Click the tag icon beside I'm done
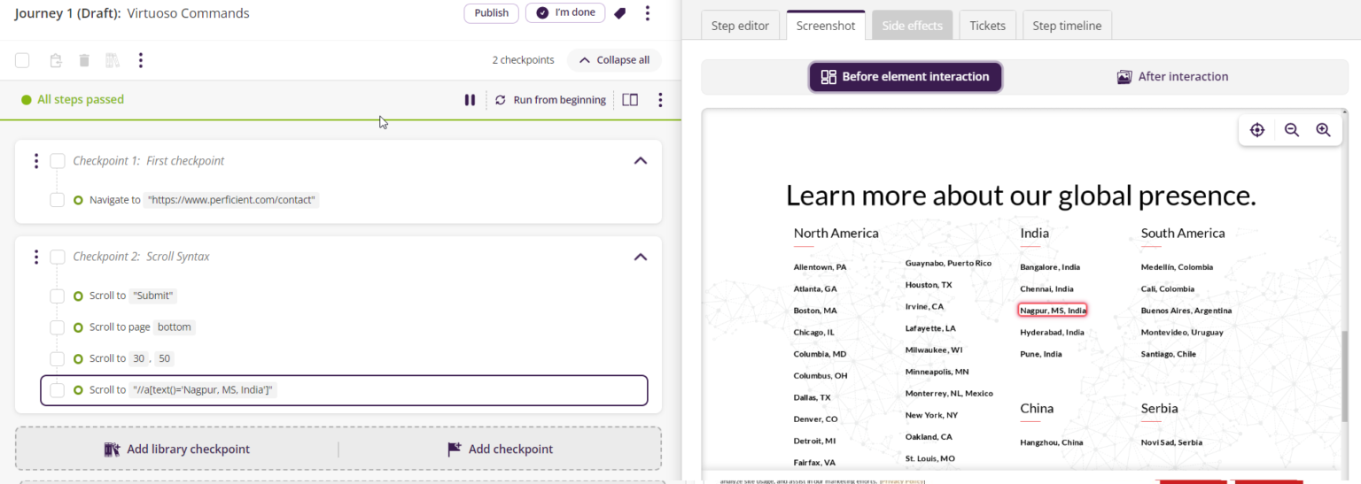Viewport: 1361px width, 484px height. (619, 13)
